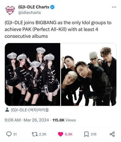Click the (G)I-DLE Charts profile avatar
Screen dimensions: 121x142
click(x=10, y=10)
